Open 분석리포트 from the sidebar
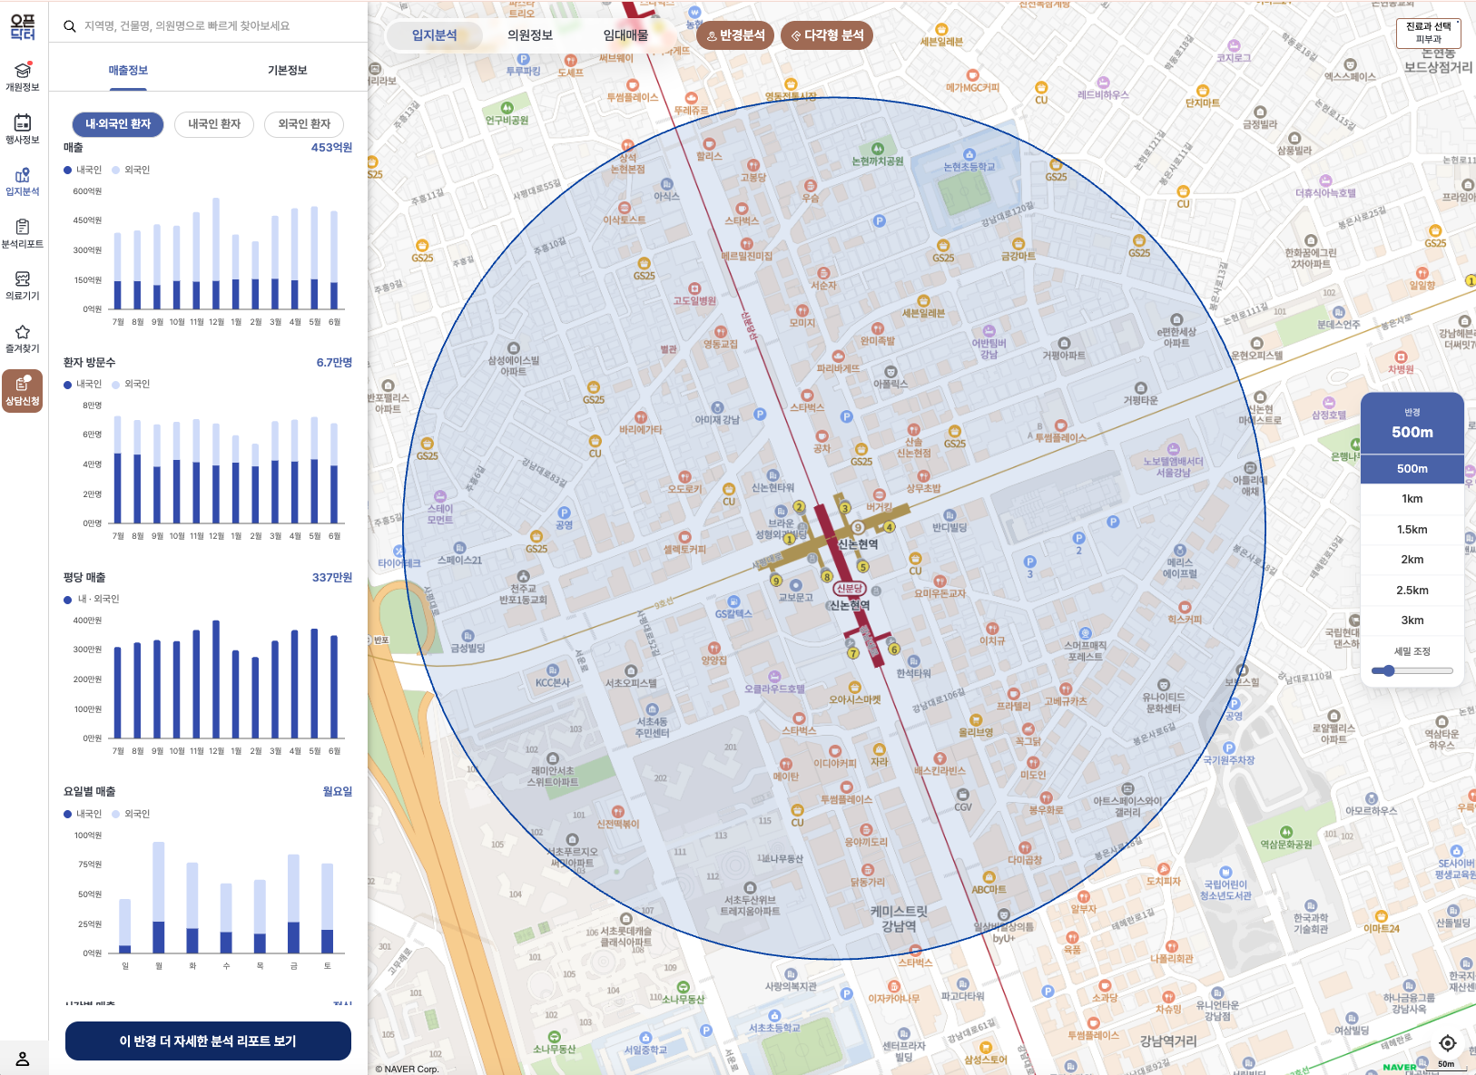1476x1075 pixels. pyautogui.click(x=23, y=233)
